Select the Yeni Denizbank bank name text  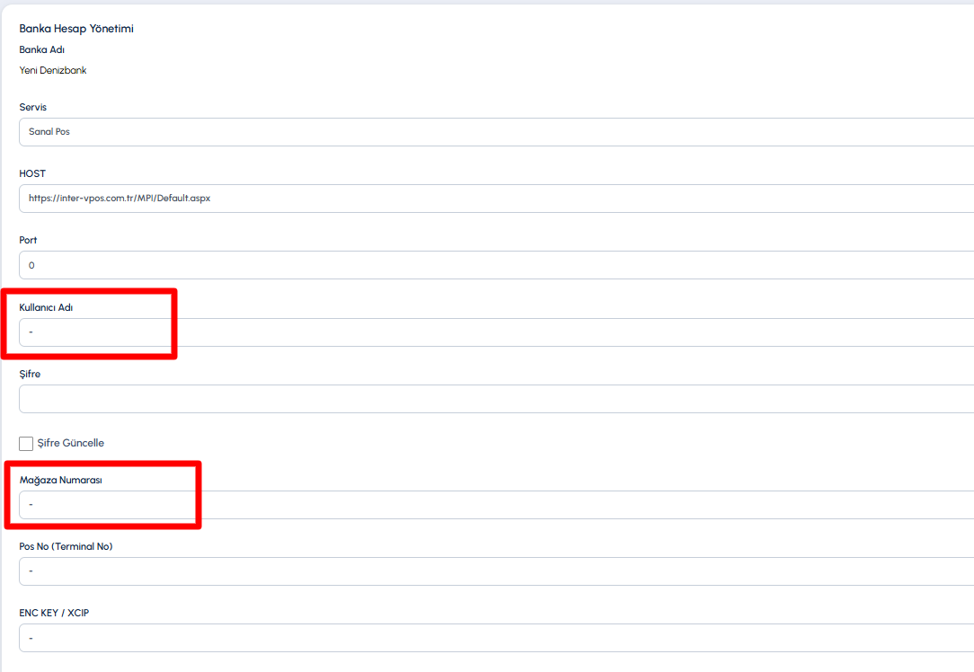pyautogui.click(x=53, y=70)
